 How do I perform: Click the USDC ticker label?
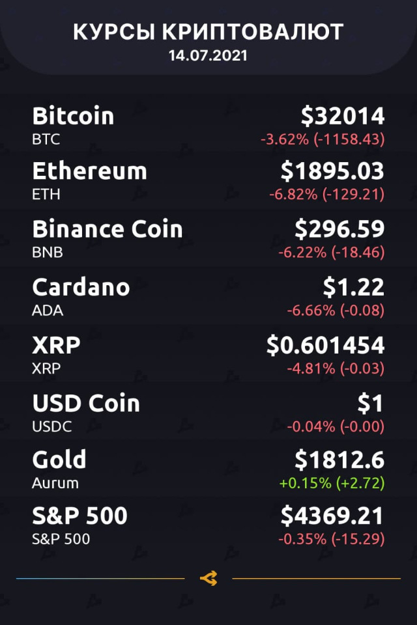[52, 426]
